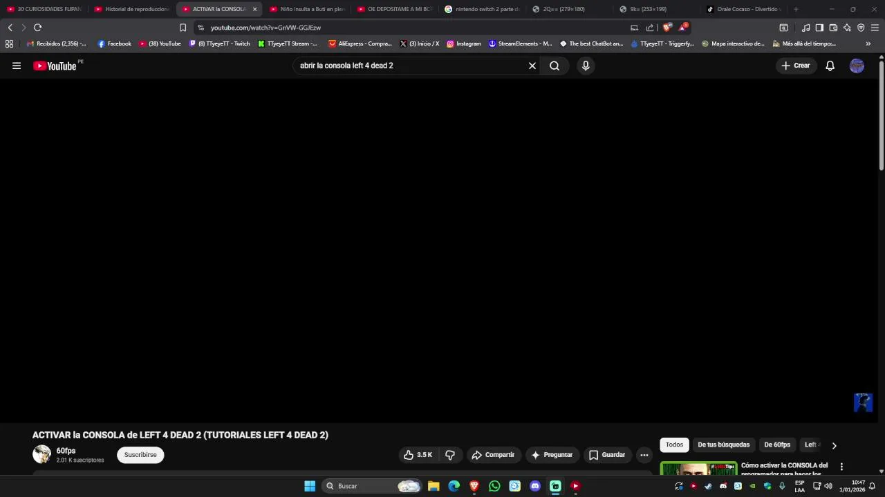The width and height of the screenshot is (885, 497).
Task: Open the Leo AI sparkle icon
Action: point(847,28)
